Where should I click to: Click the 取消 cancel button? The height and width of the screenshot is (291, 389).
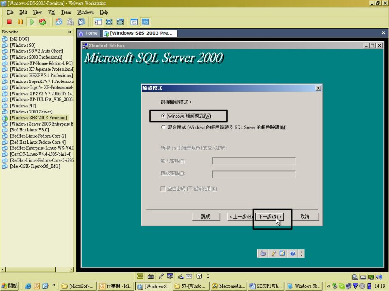click(x=305, y=217)
